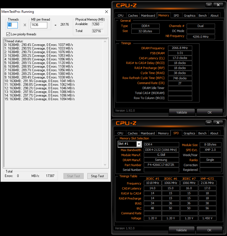Close the MemTestPro window

pos(107,12)
